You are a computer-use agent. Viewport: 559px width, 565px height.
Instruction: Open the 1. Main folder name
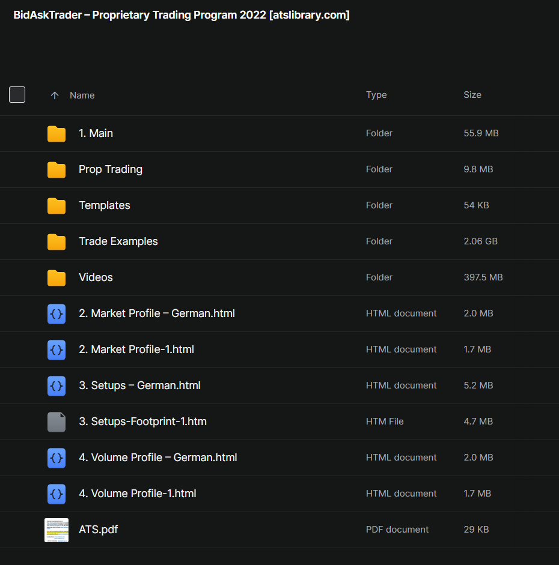point(96,133)
